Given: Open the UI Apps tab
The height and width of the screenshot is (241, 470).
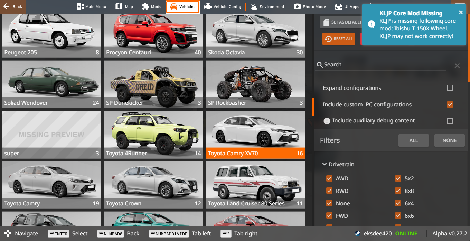Looking at the screenshot, I should [347, 7].
